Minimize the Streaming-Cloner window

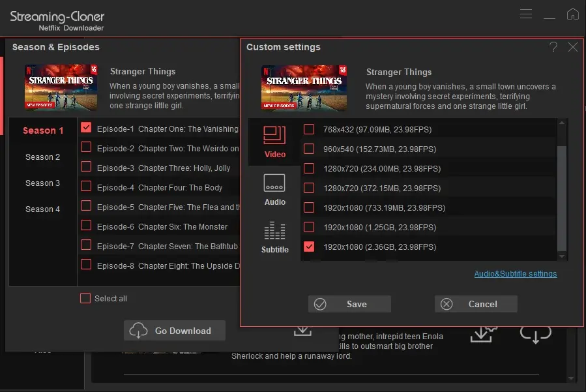(549, 17)
